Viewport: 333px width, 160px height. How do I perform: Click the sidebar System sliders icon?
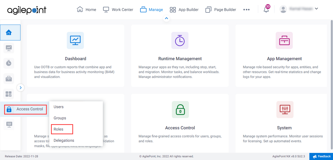[x=9, y=124]
